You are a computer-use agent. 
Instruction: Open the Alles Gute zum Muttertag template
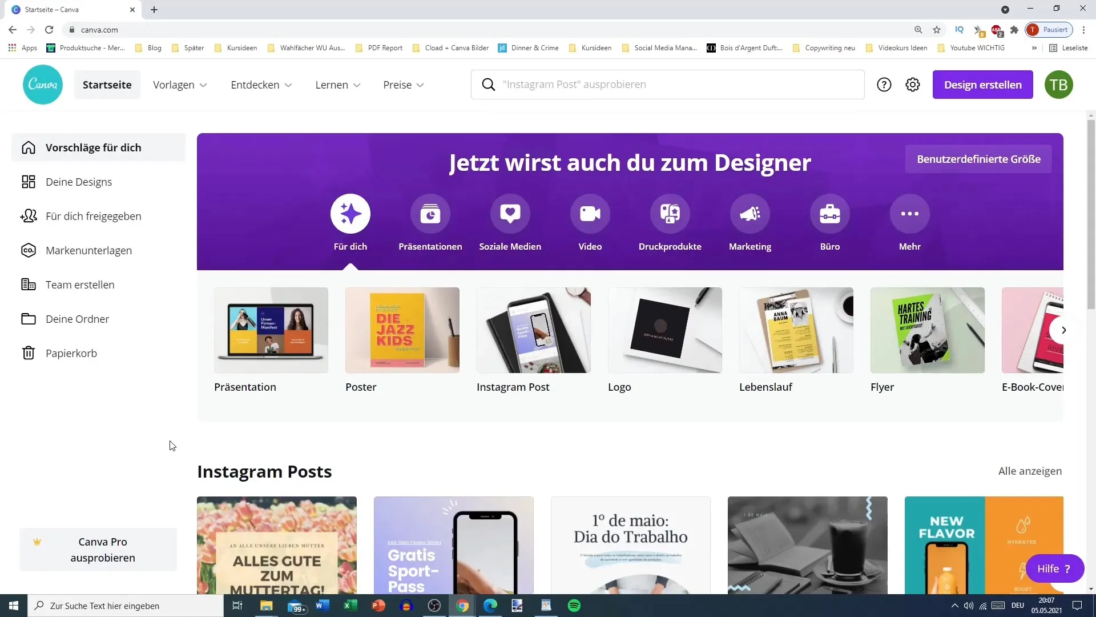277,545
